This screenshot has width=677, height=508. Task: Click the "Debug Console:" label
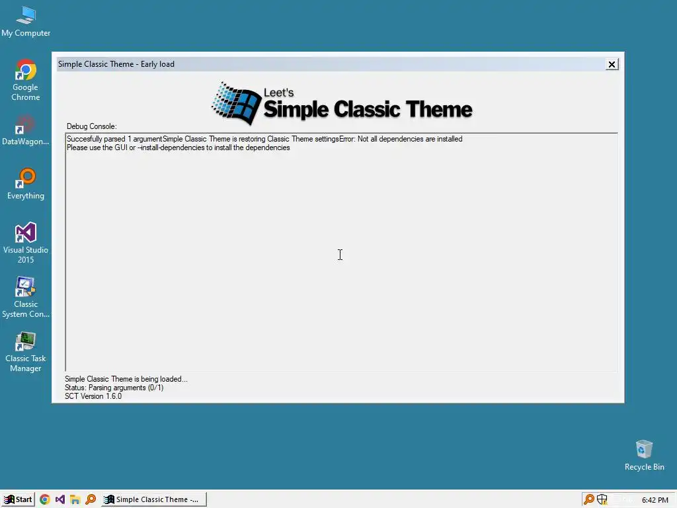tap(91, 126)
